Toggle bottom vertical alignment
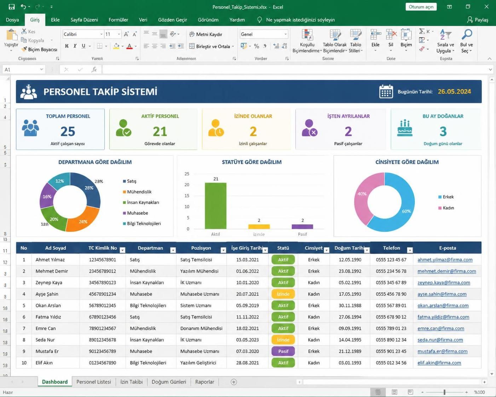The image size is (496, 397). click(163, 34)
